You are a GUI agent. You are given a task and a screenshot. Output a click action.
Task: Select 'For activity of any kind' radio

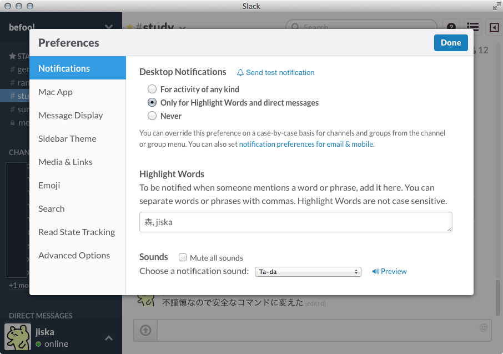coord(152,89)
